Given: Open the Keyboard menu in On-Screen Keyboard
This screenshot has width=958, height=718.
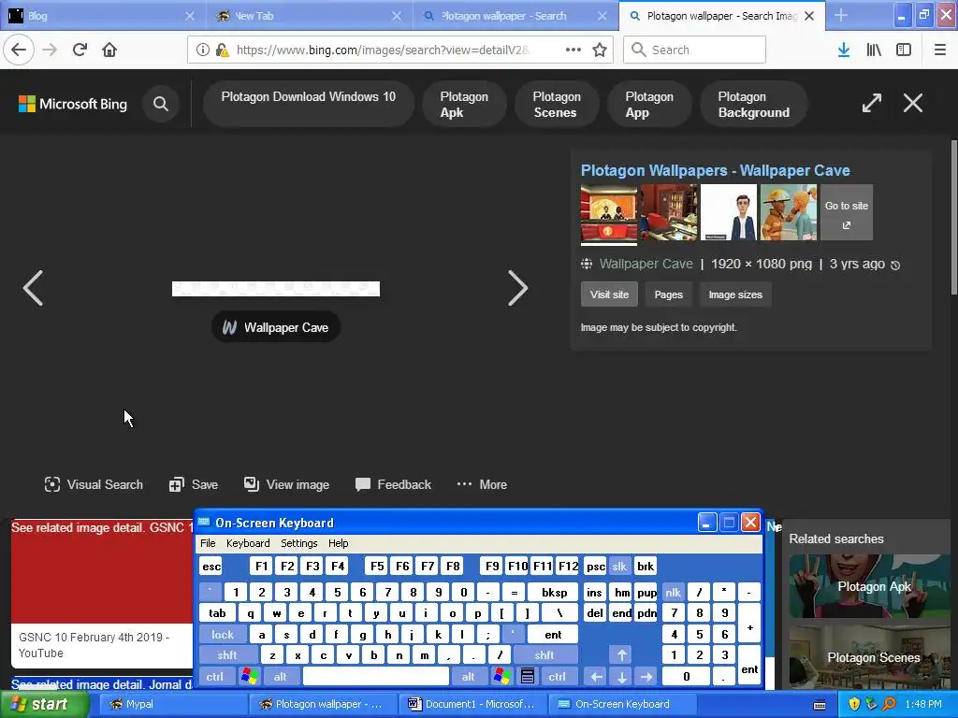Looking at the screenshot, I should tap(247, 543).
